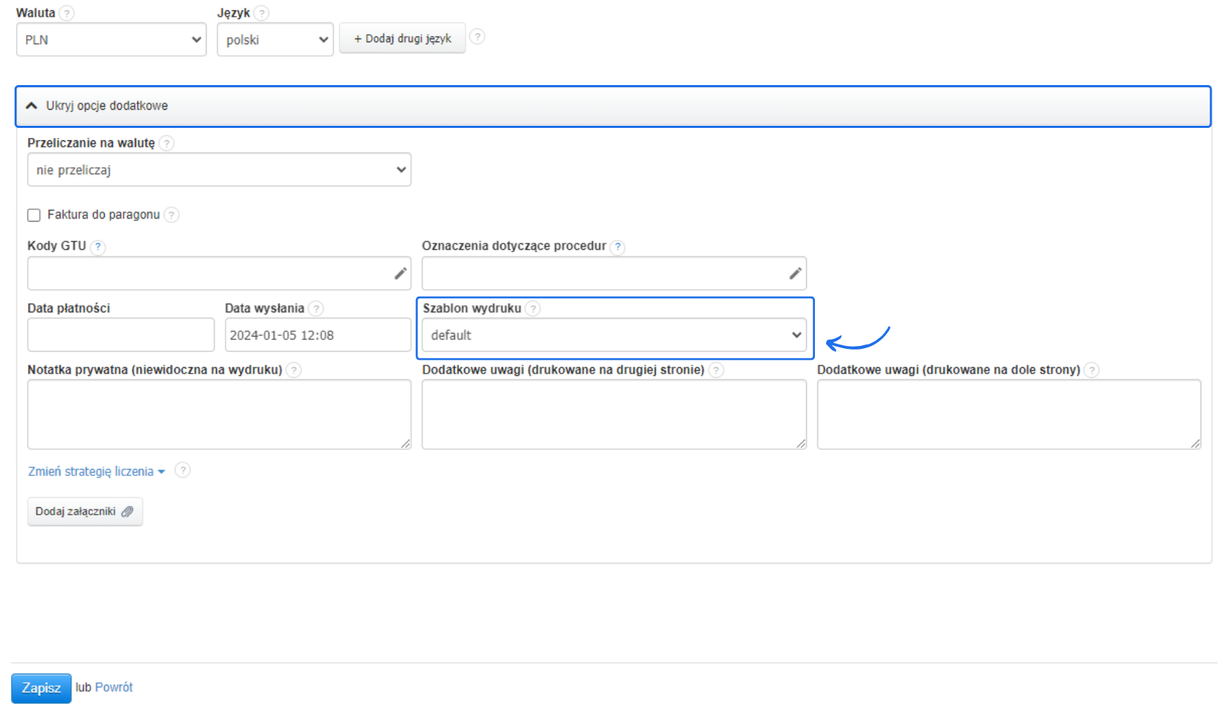Click help icon next to Szablon wydruku
Image resolution: width=1226 pixels, height=713 pixels.
coord(533,309)
